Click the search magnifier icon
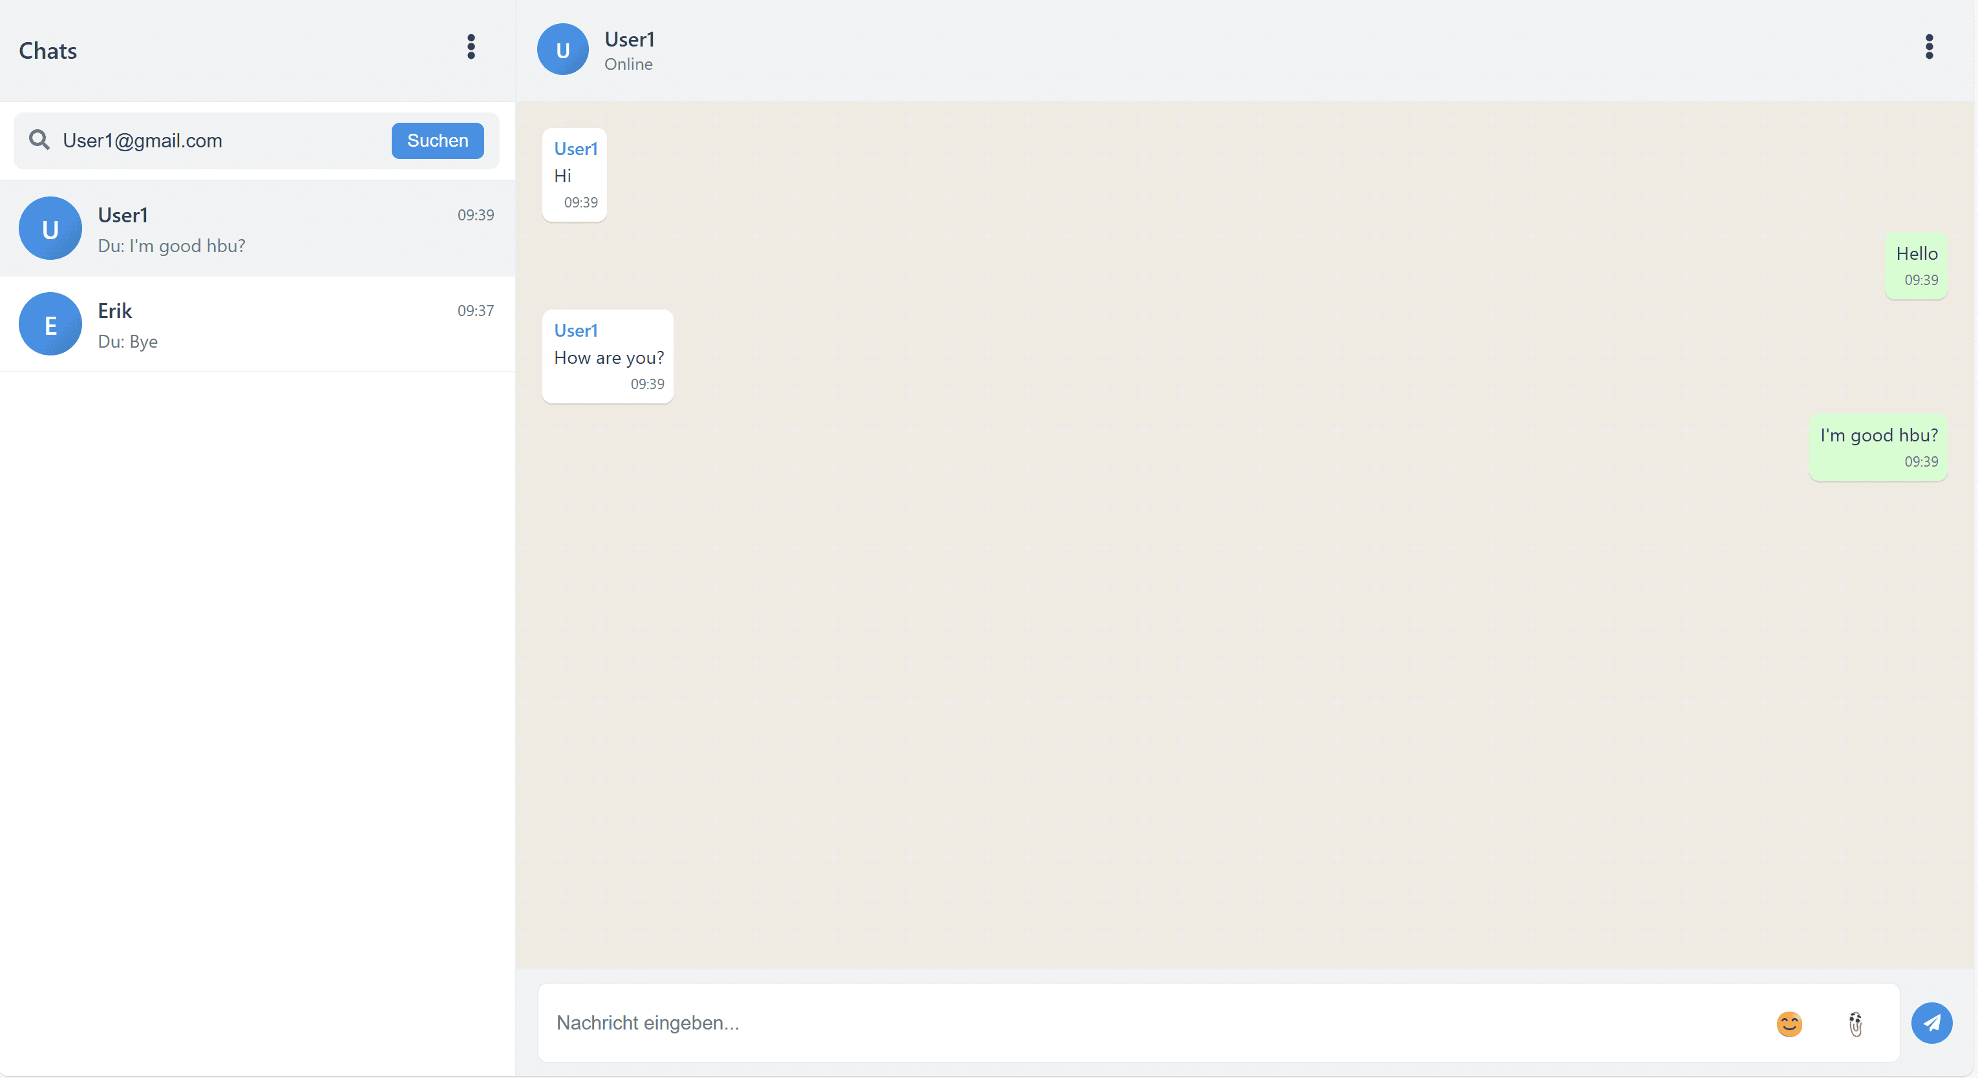This screenshot has height=1078, width=1978. (x=39, y=140)
